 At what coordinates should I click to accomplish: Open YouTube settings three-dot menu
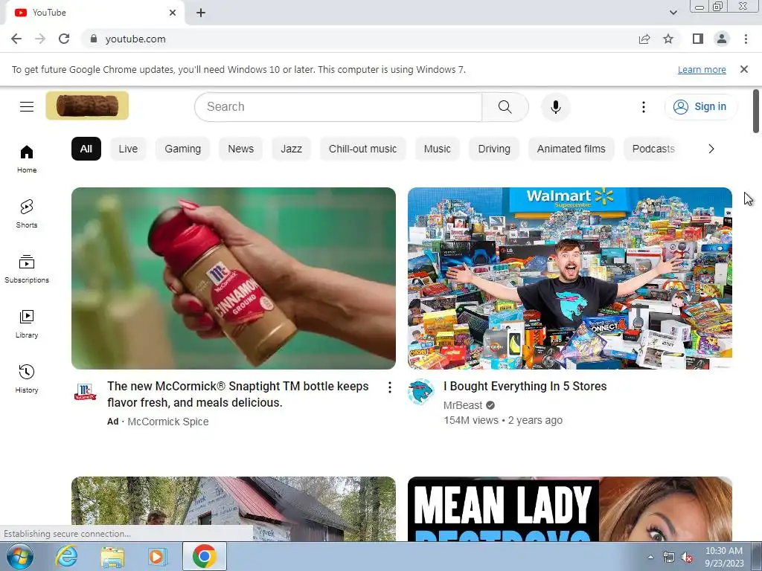(644, 107)
